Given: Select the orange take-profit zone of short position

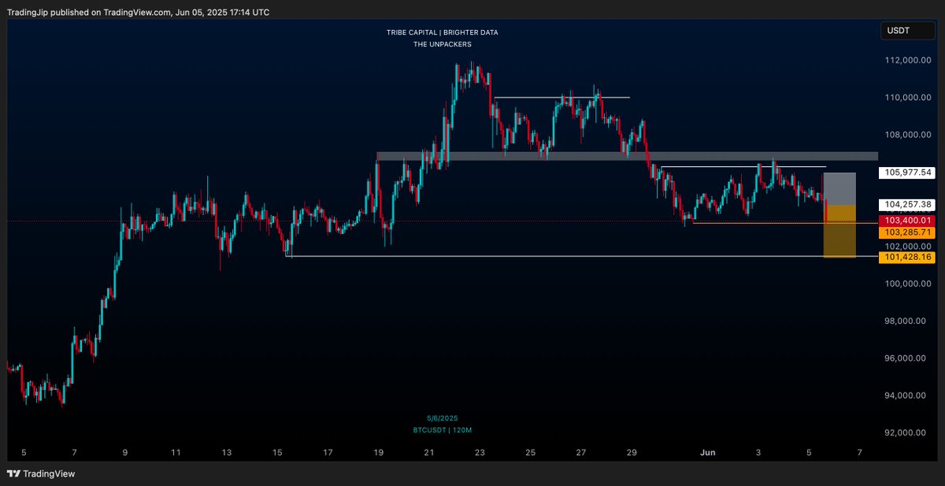Looking at the screenshot, I should [x=839, y=232].
